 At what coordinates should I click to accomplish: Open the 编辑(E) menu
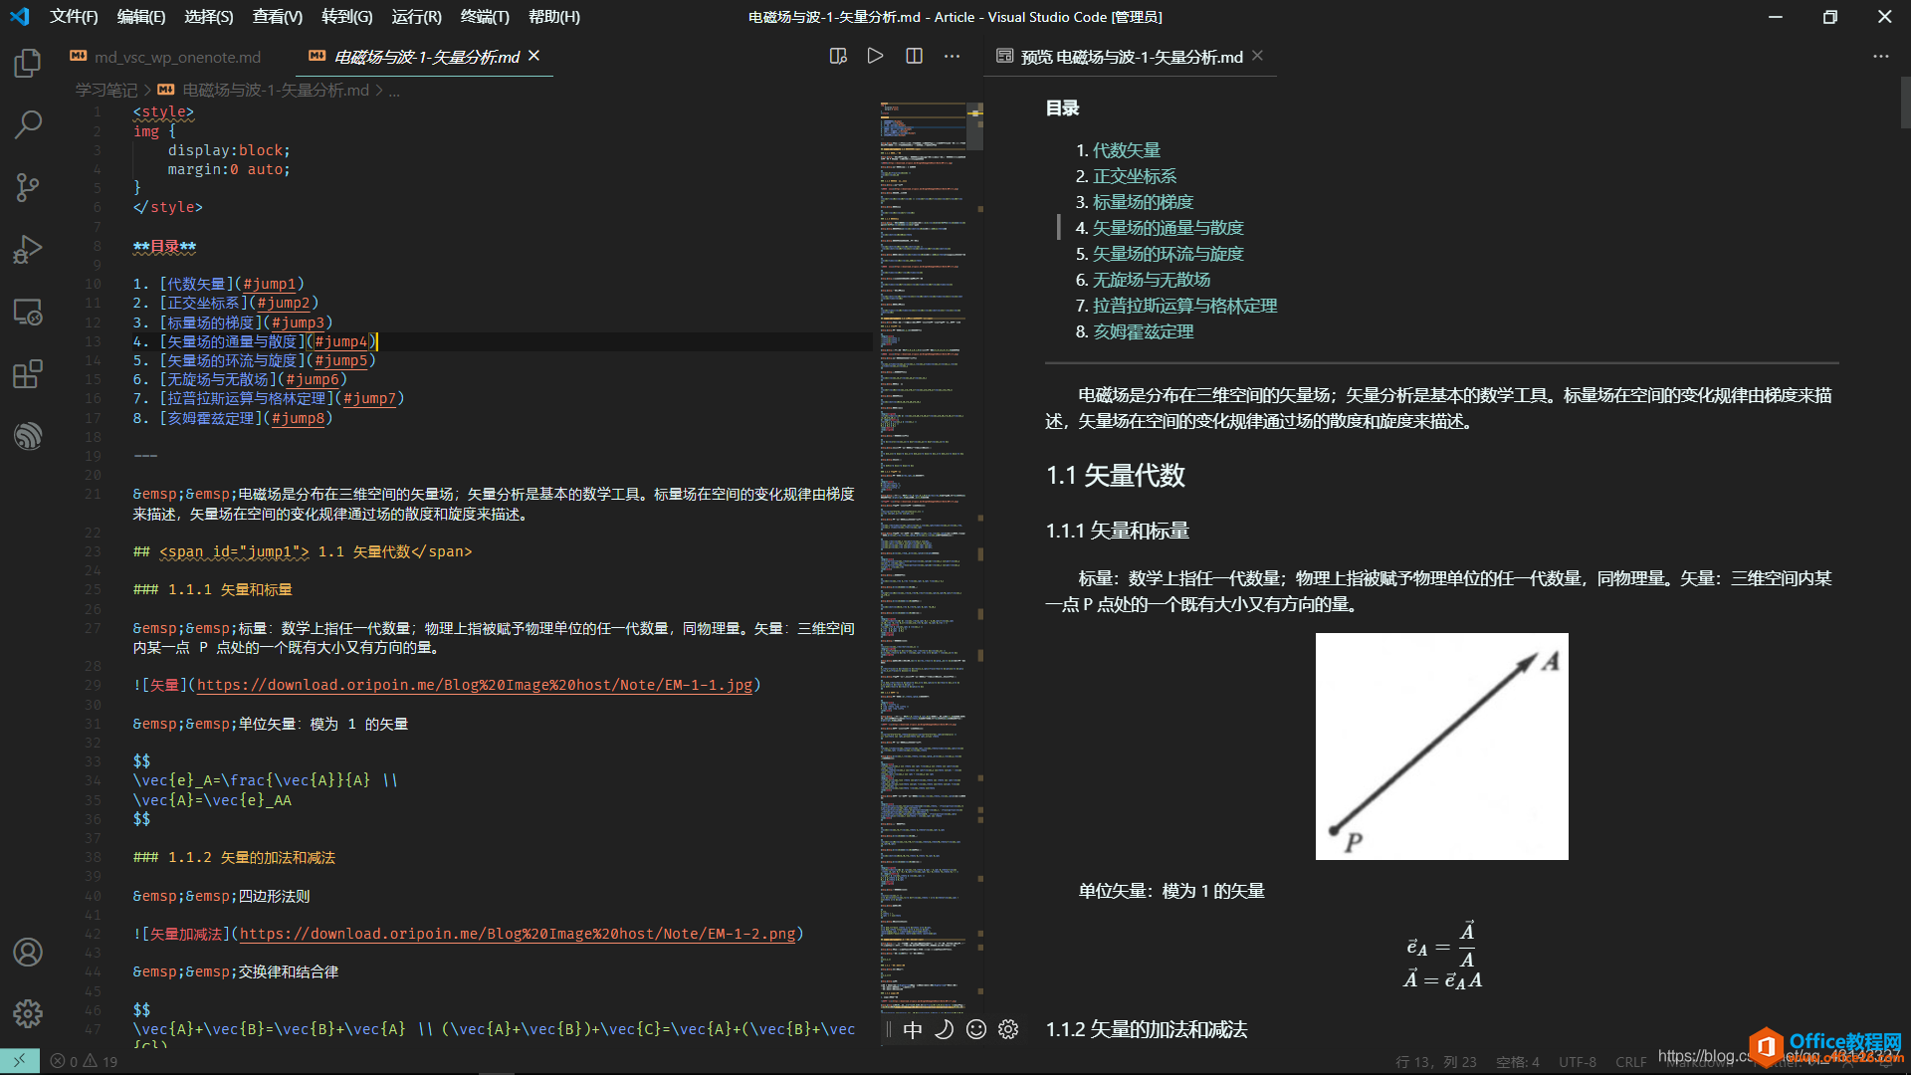[x=141, y=17]
